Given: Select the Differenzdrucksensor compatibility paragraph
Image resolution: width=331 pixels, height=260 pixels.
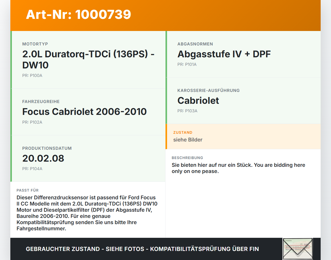Looking at the screenshot, I should (x=87, y=213).
